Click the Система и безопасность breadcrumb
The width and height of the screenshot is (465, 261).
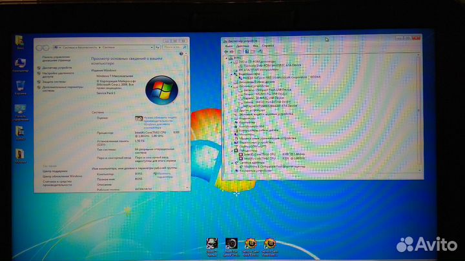pyautogui.click(x=79, y=47)
